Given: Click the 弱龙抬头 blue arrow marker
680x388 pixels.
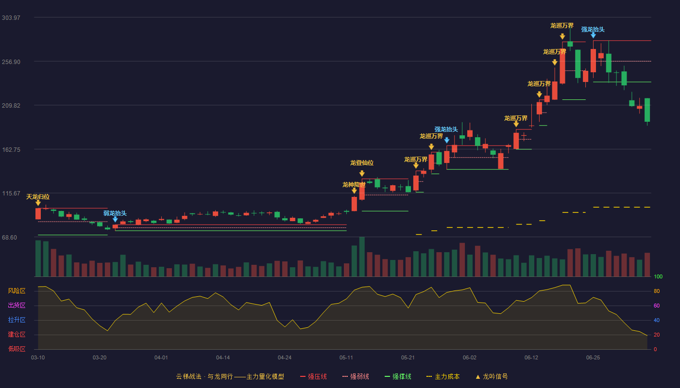Looking at the screenshot, I should click(x=115, y=219).
